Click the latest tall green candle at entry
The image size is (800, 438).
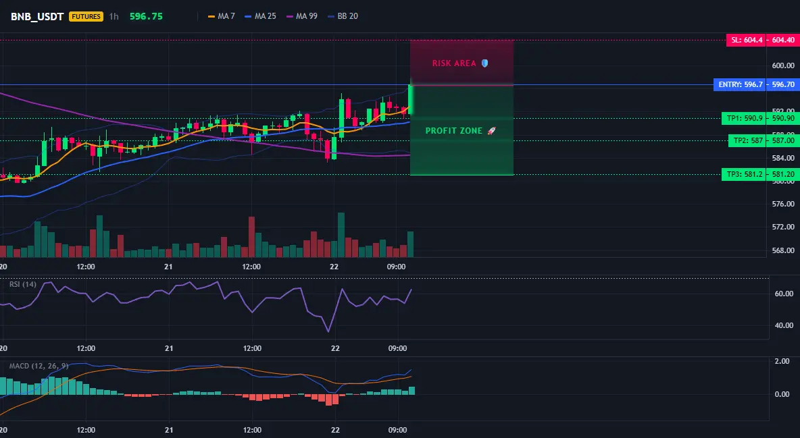(x=410, y=100)
